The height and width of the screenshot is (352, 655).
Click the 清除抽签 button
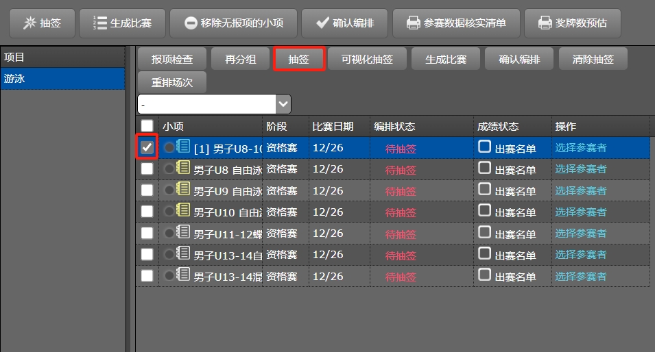[x=593, y=60]
